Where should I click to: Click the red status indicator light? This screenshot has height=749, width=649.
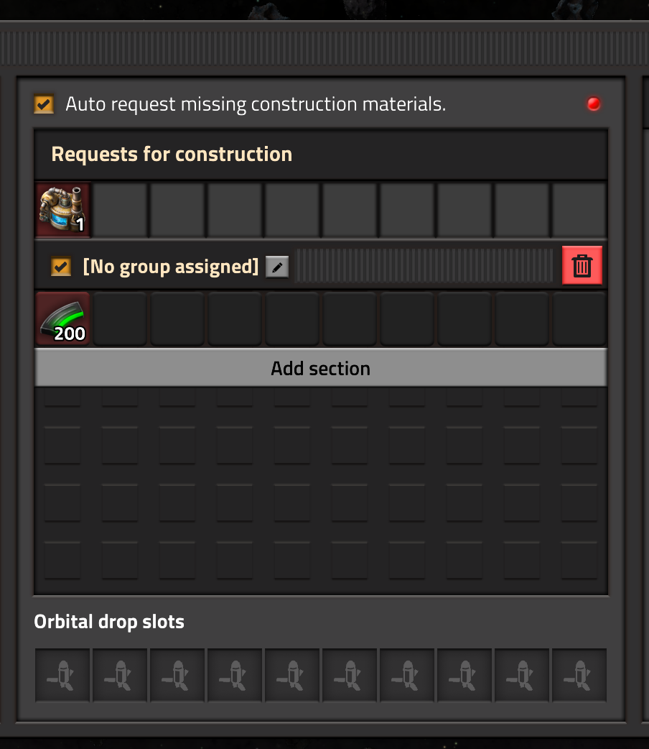[594, 104]
